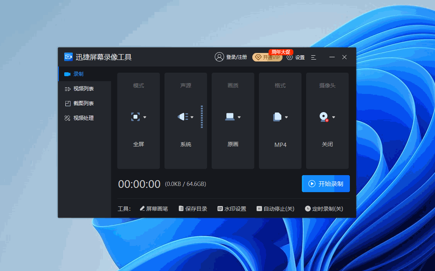Image resolution: width=435 pixels, height=271 pixels.
Task: Toggle Auto Stop (自动停止) option
Action: [275, 209]
